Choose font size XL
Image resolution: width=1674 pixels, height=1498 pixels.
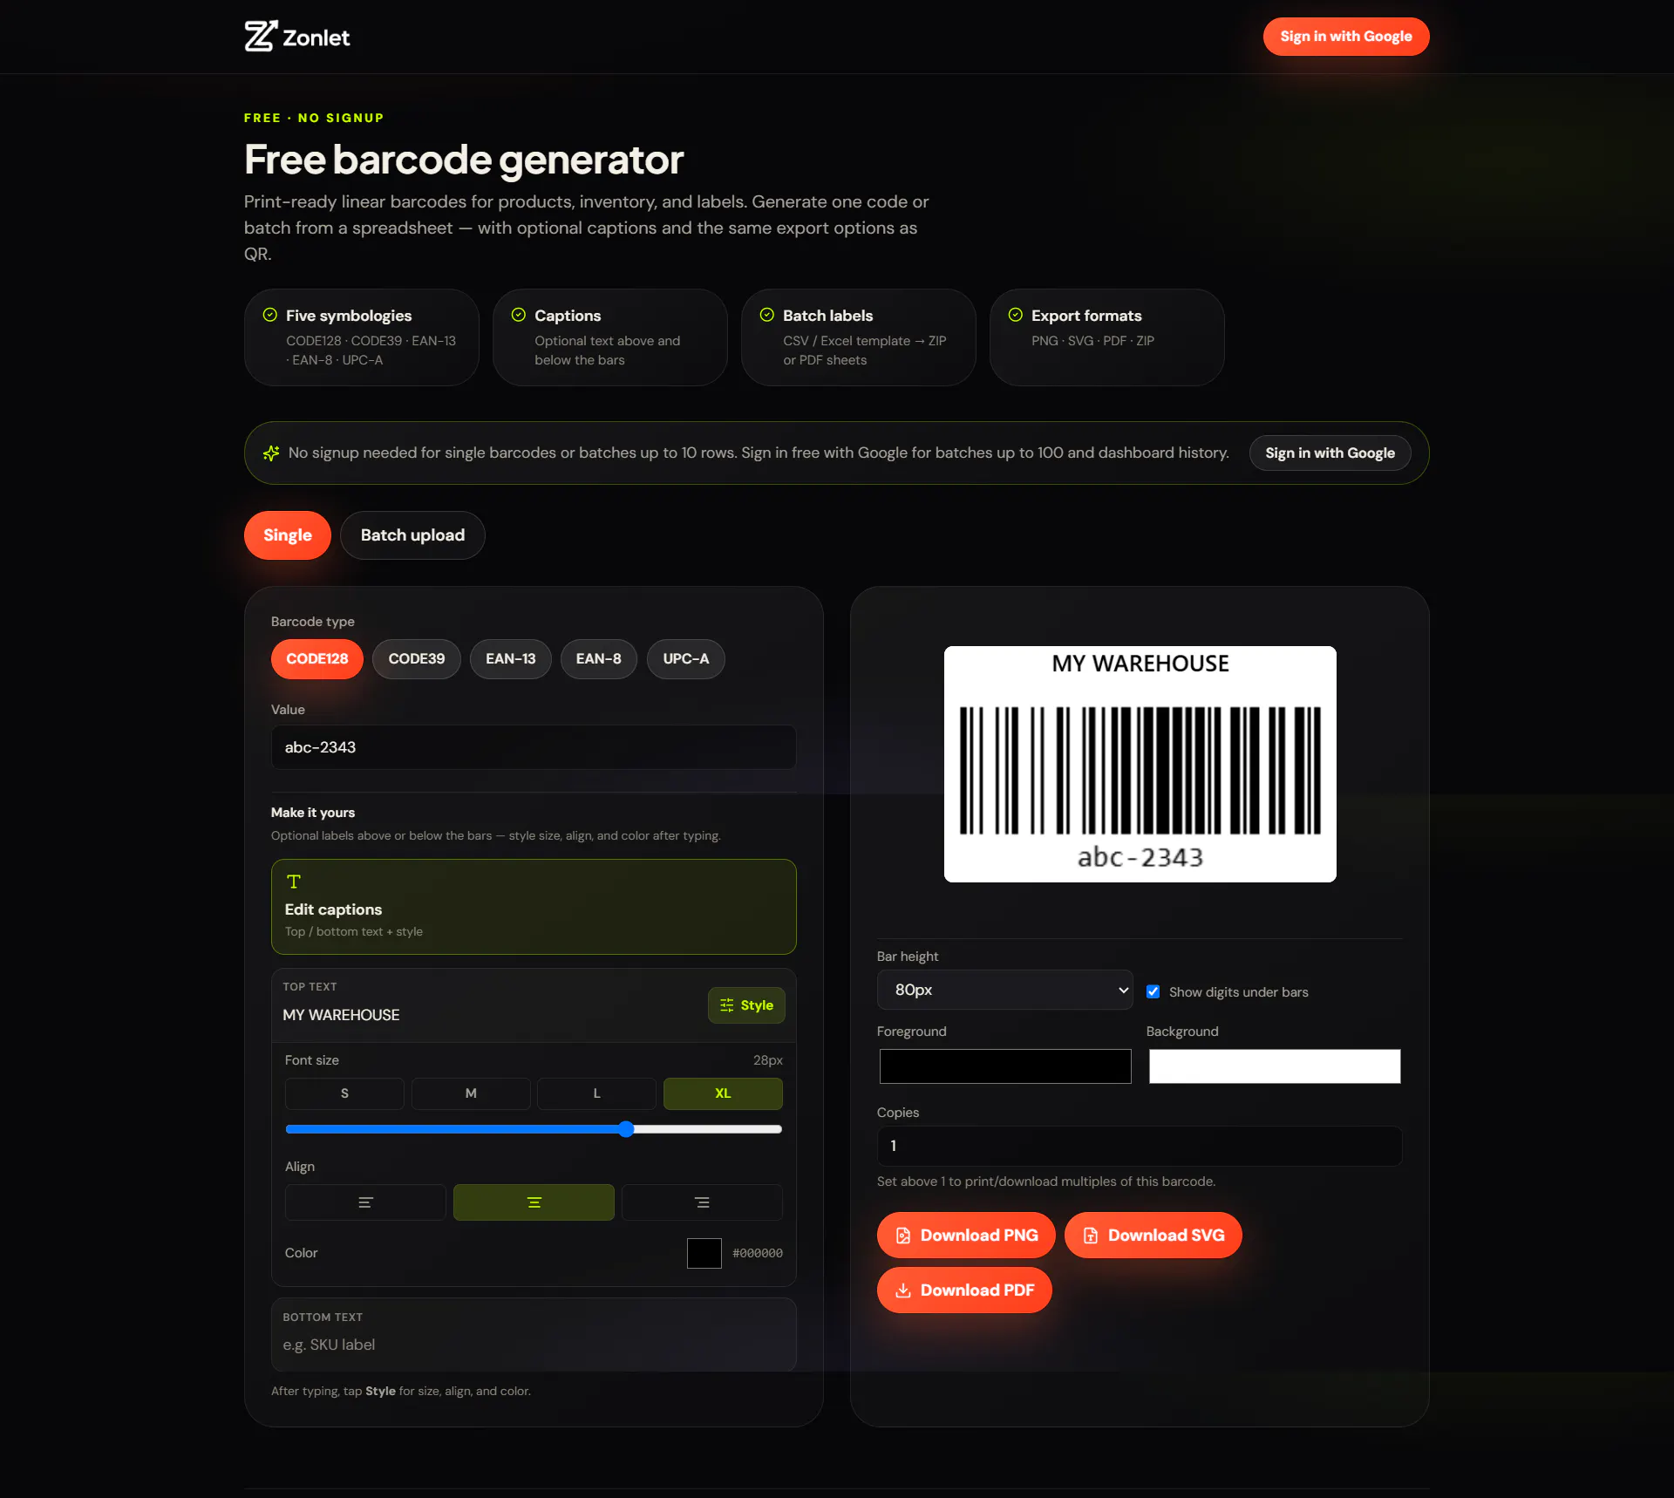723,1093
